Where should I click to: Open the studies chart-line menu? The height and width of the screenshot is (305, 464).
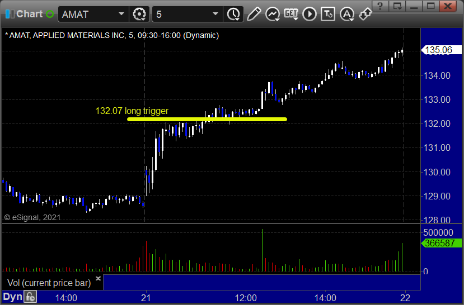(273, 14)
